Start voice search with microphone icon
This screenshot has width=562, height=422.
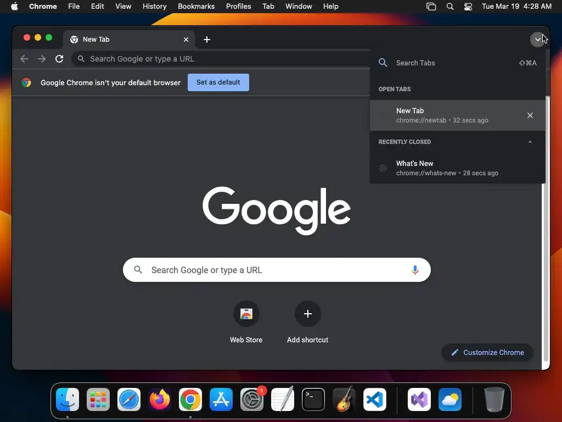pyautogui.click(x=415, y=270)
